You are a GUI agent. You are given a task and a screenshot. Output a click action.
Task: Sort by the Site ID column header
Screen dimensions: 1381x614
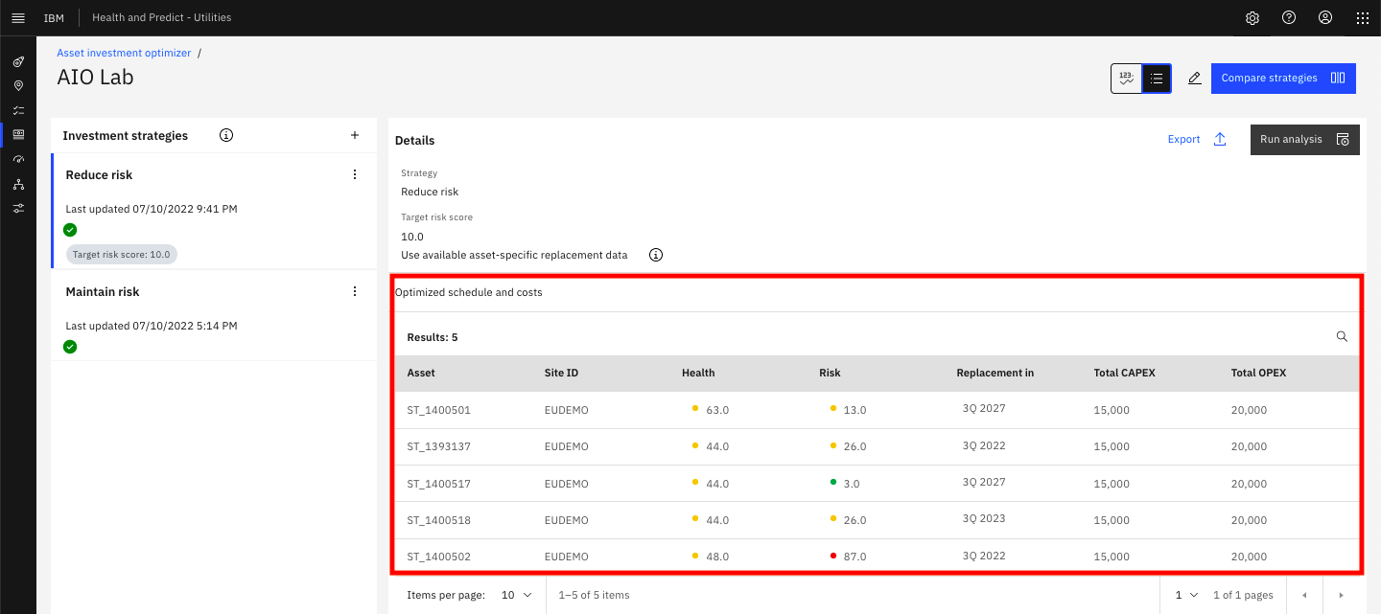coord(561,374)
